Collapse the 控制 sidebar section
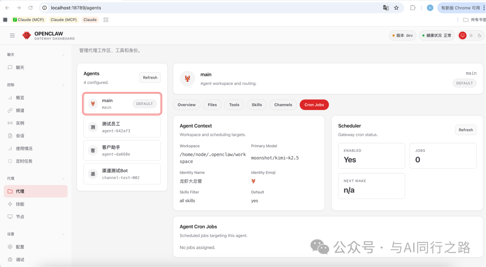486x267 pixels. [63, 85]
